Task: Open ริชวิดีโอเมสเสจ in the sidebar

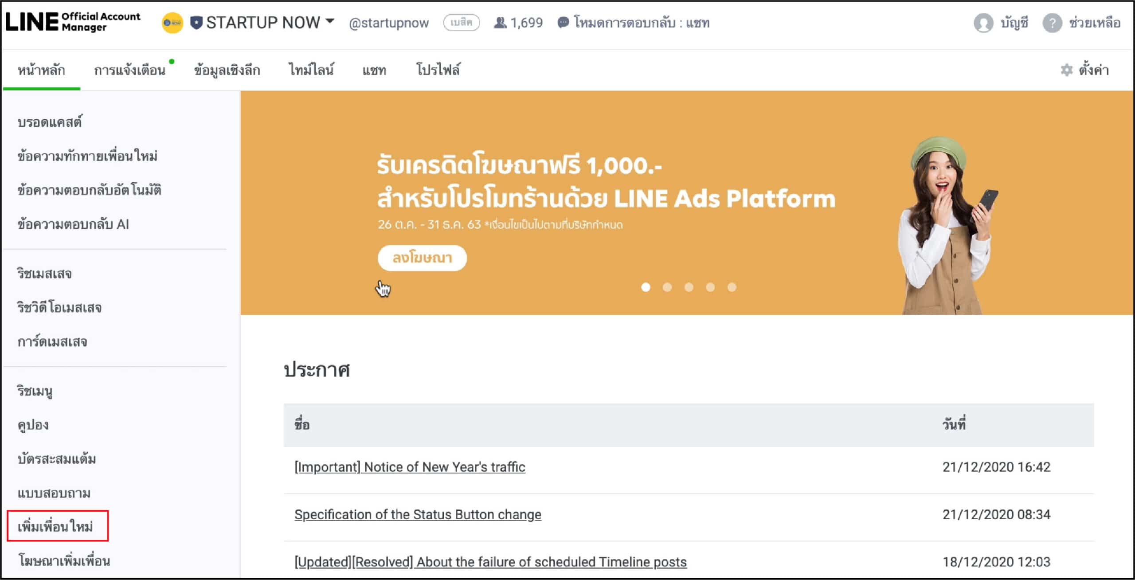Action: (59, 307)
